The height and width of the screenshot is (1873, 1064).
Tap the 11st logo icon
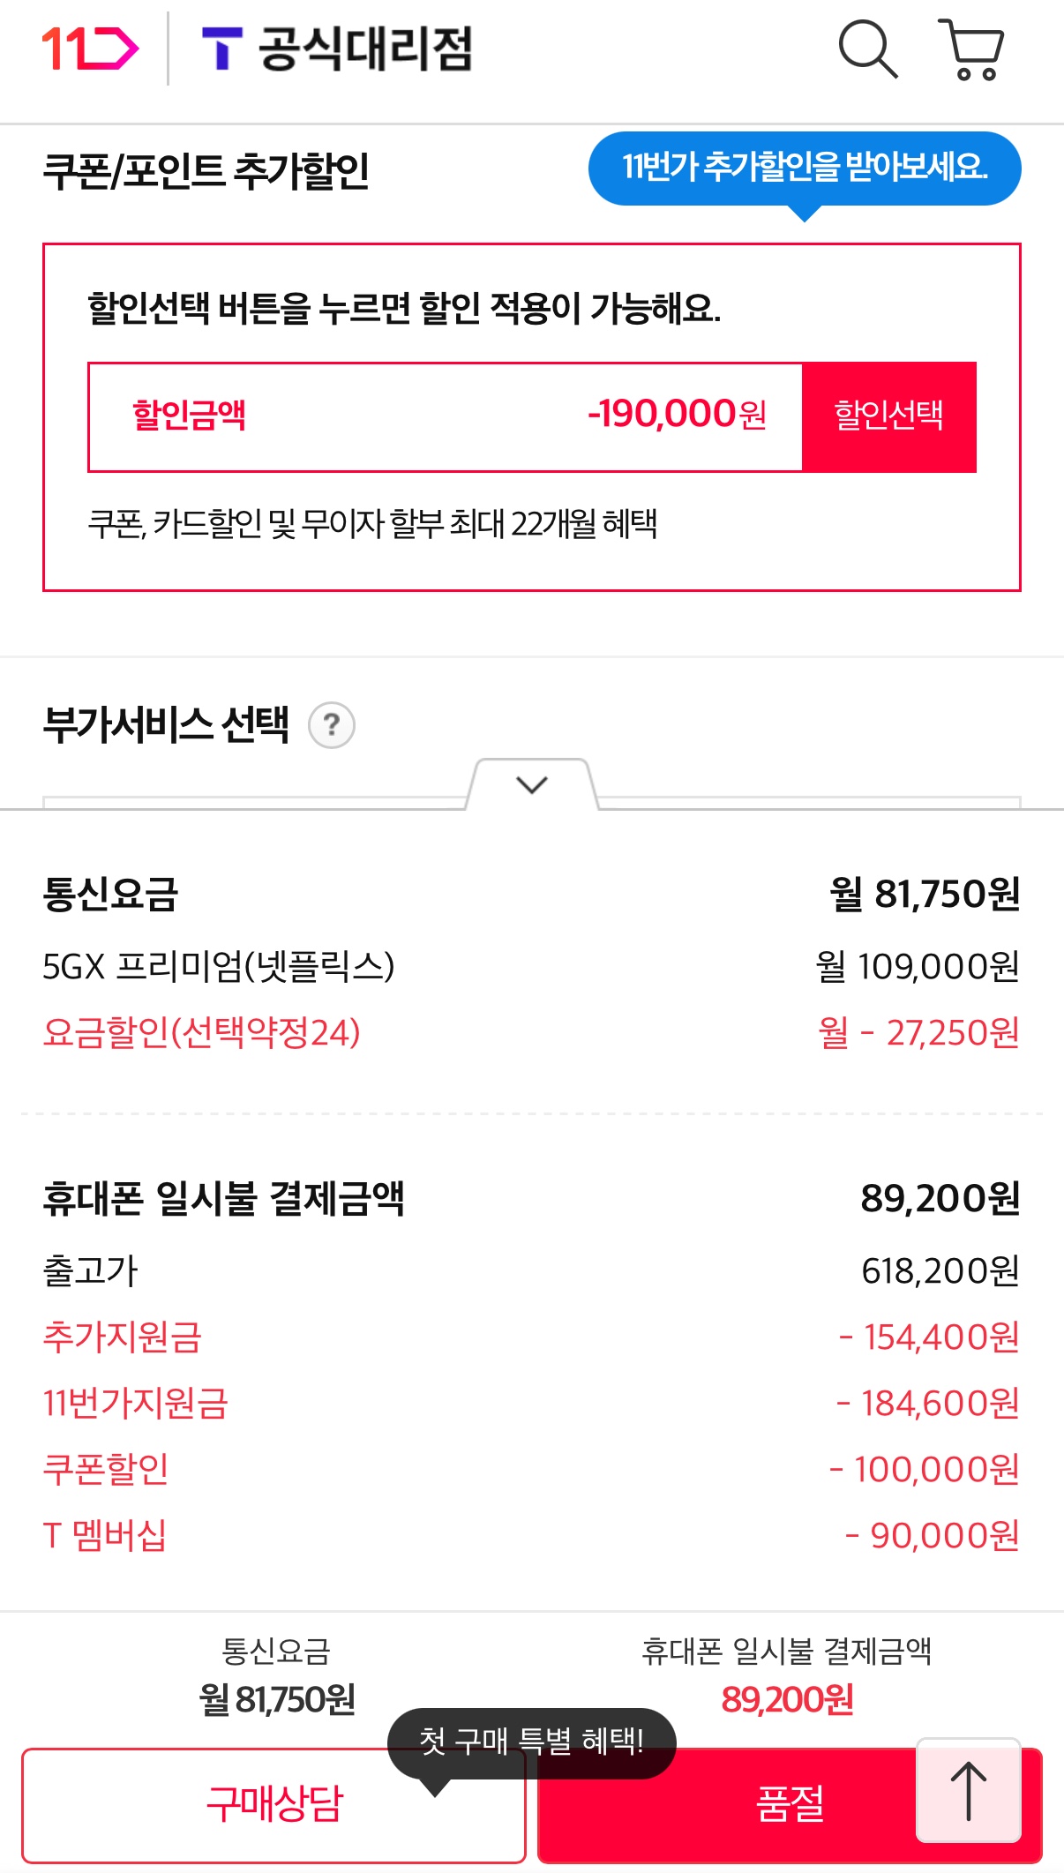[x=90, y=49]
